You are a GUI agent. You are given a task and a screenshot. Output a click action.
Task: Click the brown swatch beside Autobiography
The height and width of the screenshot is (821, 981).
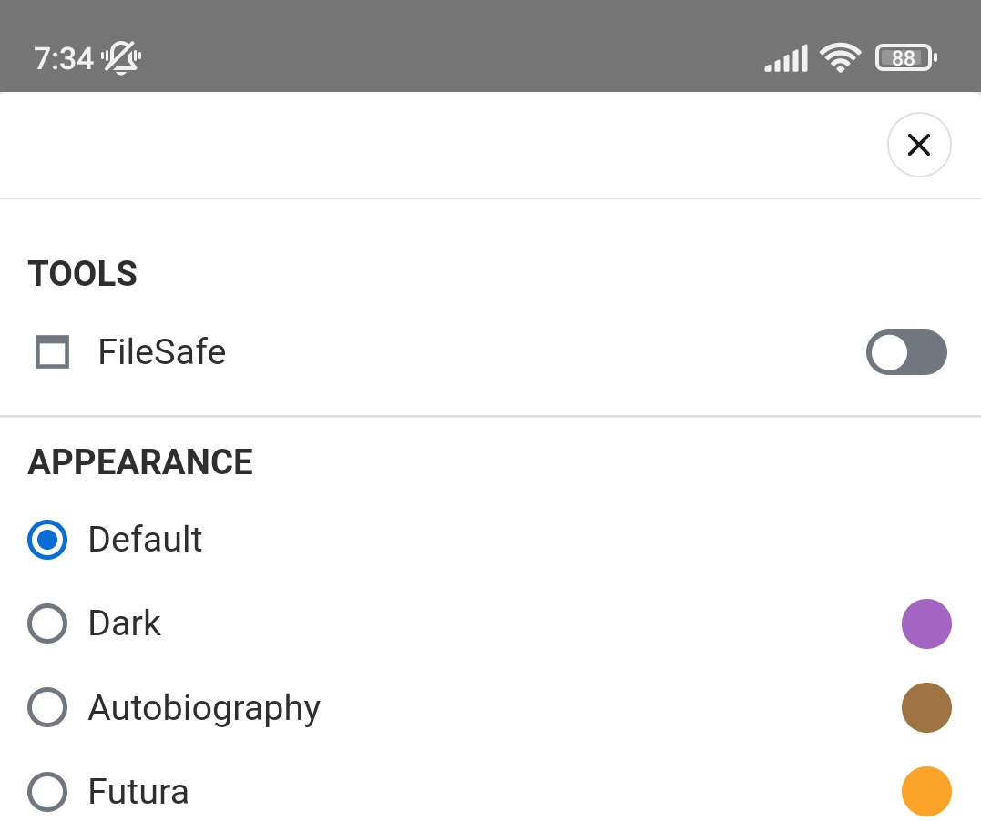coord(926,707)
